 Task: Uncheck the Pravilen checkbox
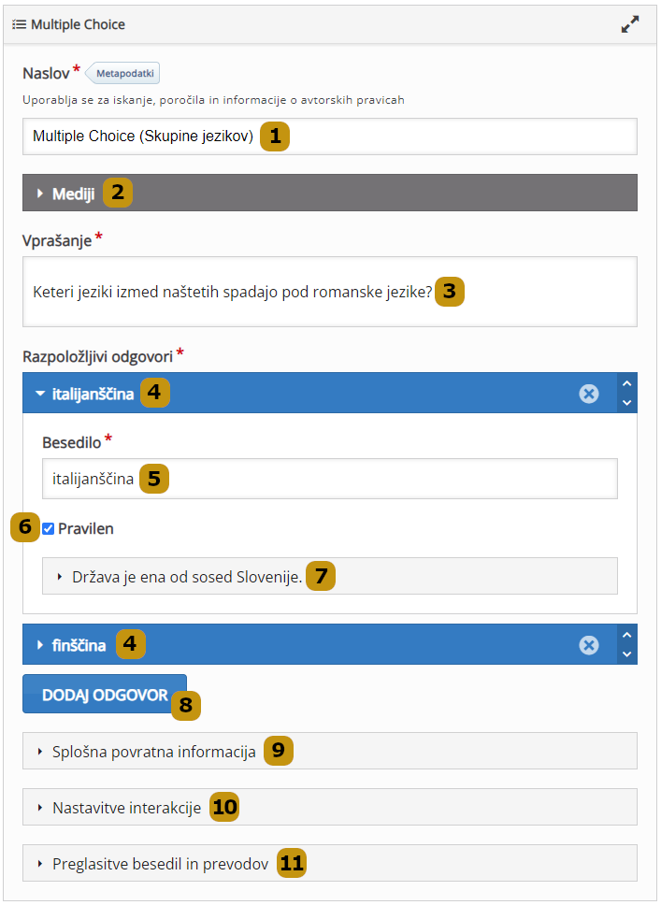click(48, 529)
